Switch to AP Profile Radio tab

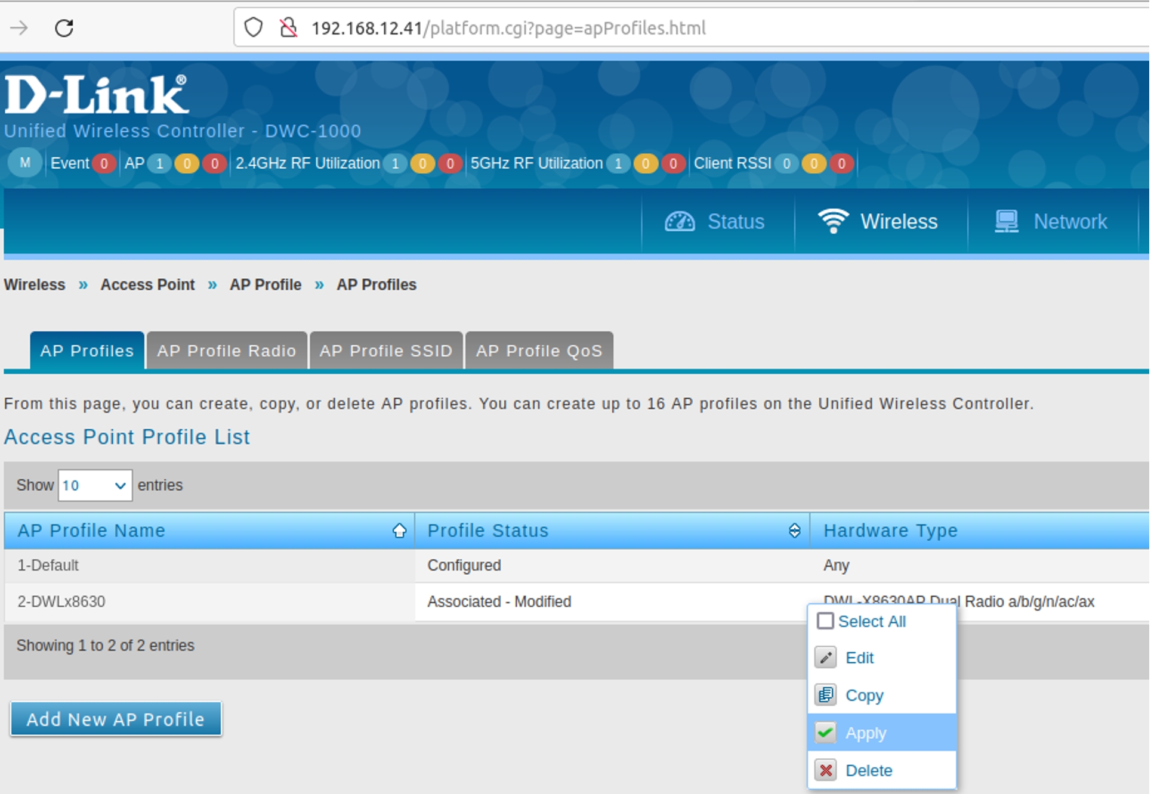(x=227, y=351)
